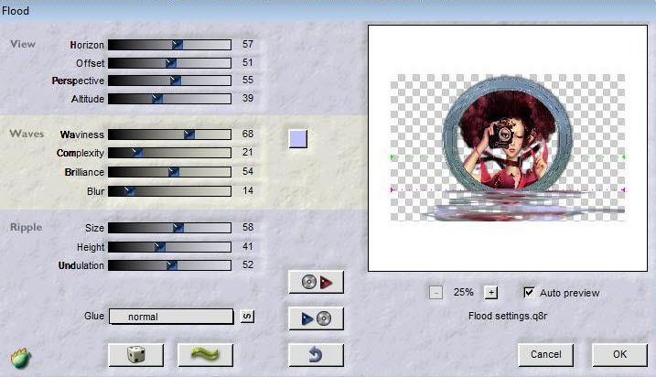Click the Ripple Size slider track
This screenshot has height=377, width=656.
coord(169,228)
